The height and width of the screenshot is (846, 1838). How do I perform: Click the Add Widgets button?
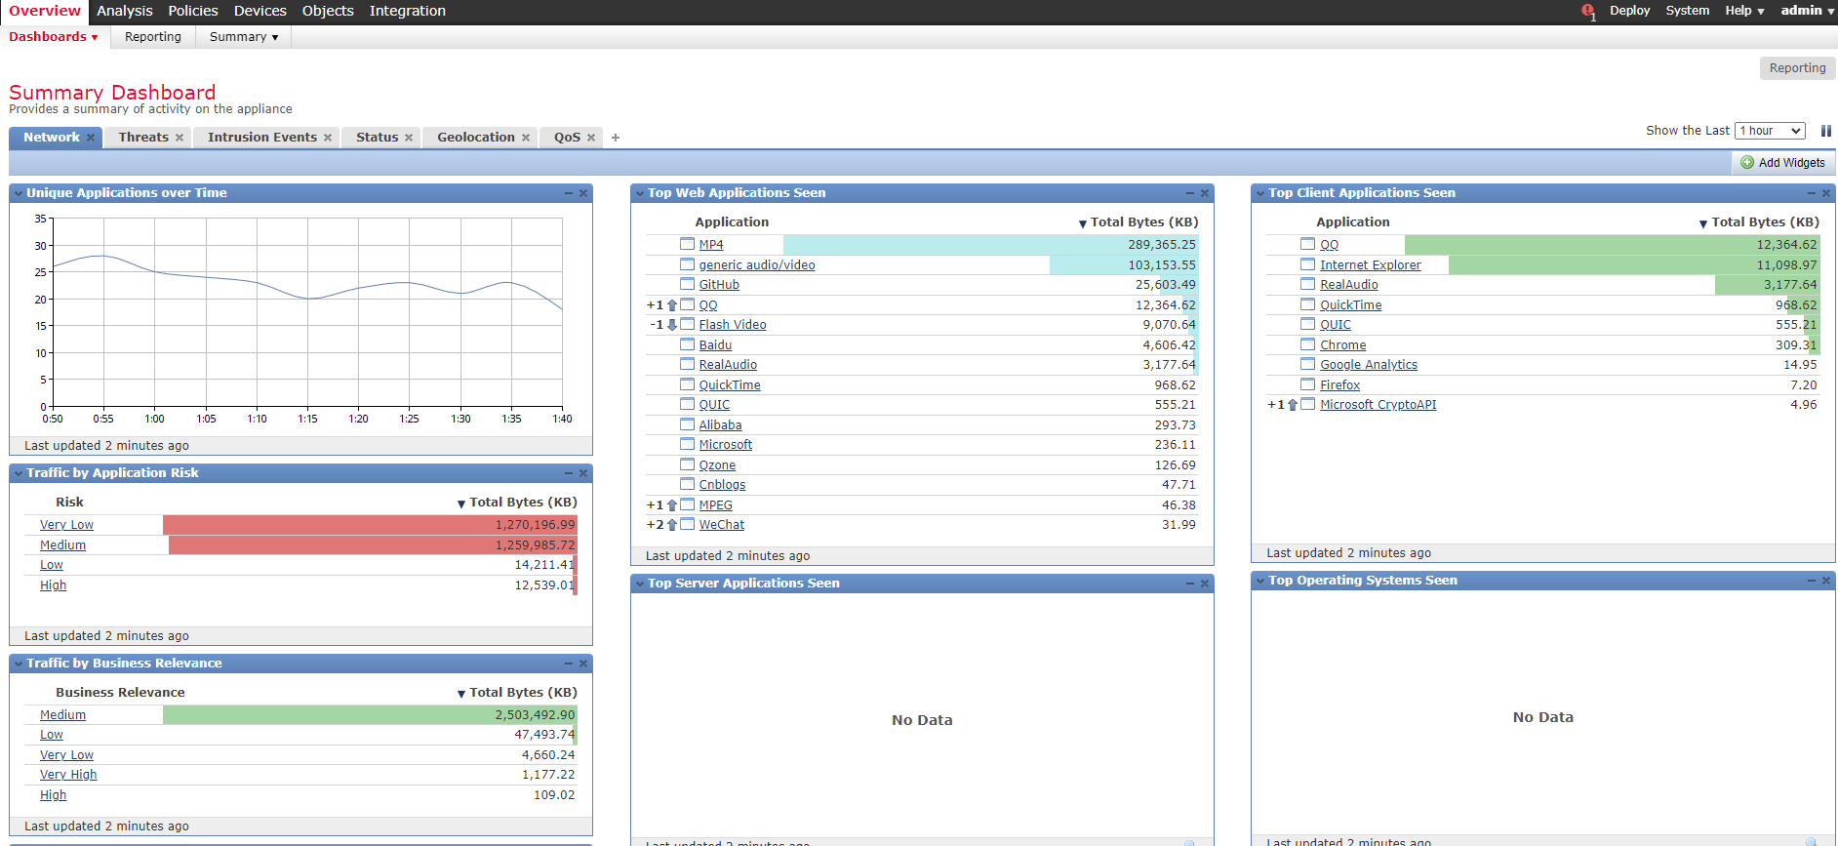(x=1782, y=163)
